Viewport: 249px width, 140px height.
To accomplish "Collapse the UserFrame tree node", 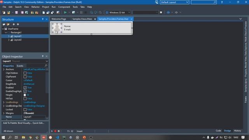I will click(3, 29).
